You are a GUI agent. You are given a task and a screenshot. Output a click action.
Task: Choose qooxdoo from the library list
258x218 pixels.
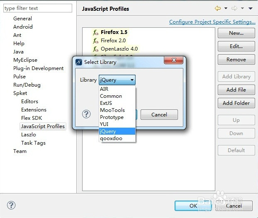pos(117,138)
